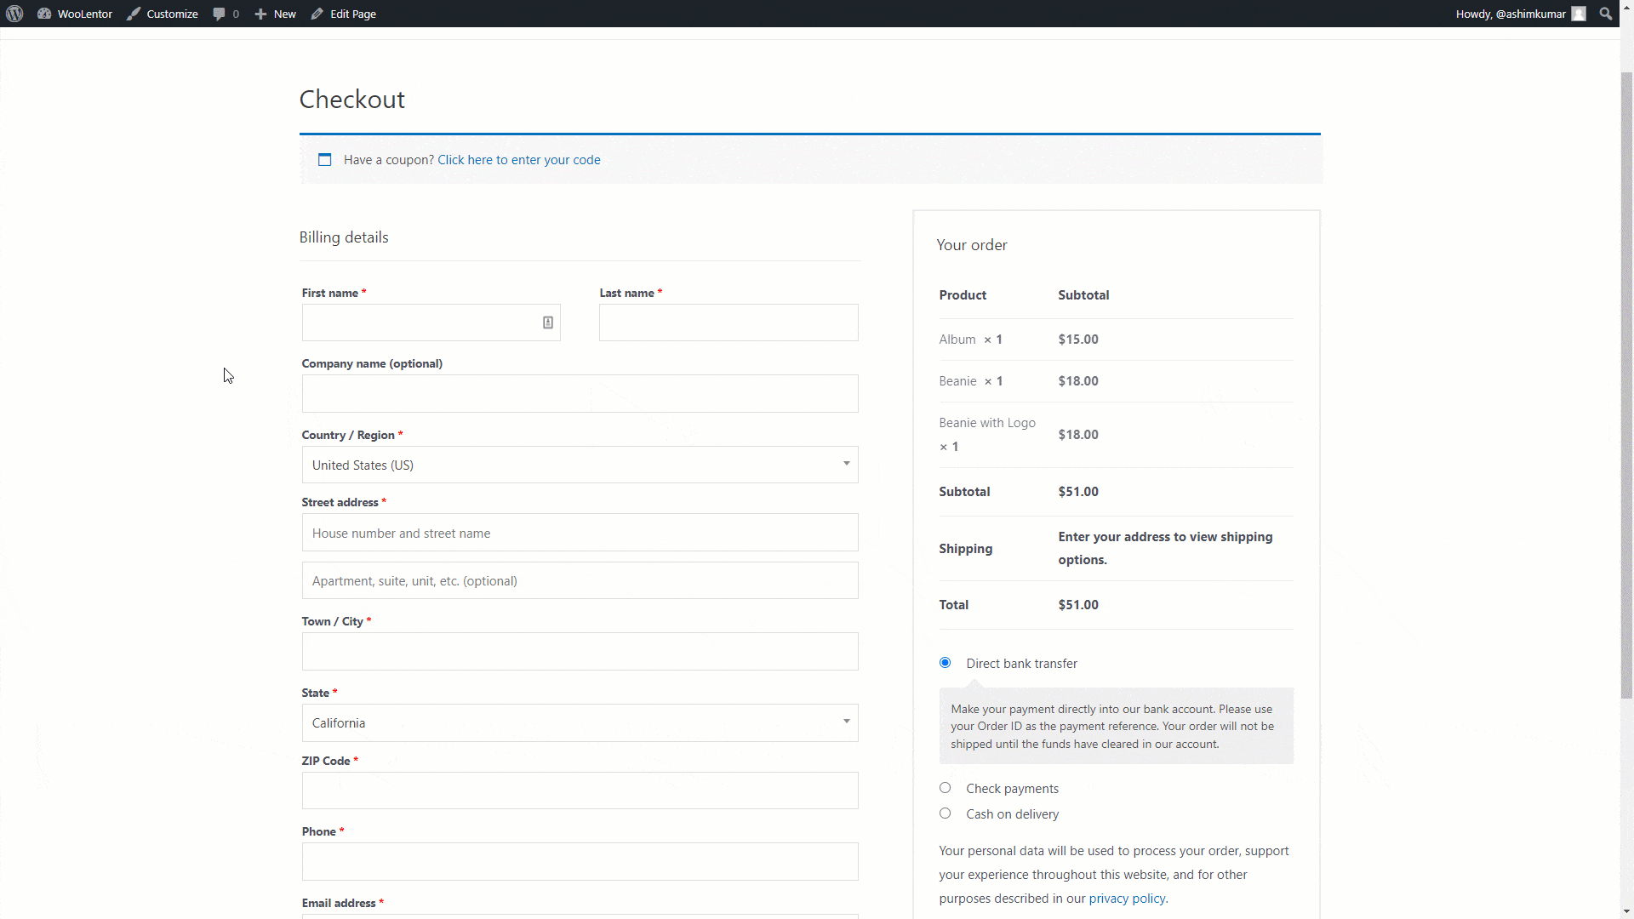
Task: Click the Customize menu item
Action: click(163, 14)
